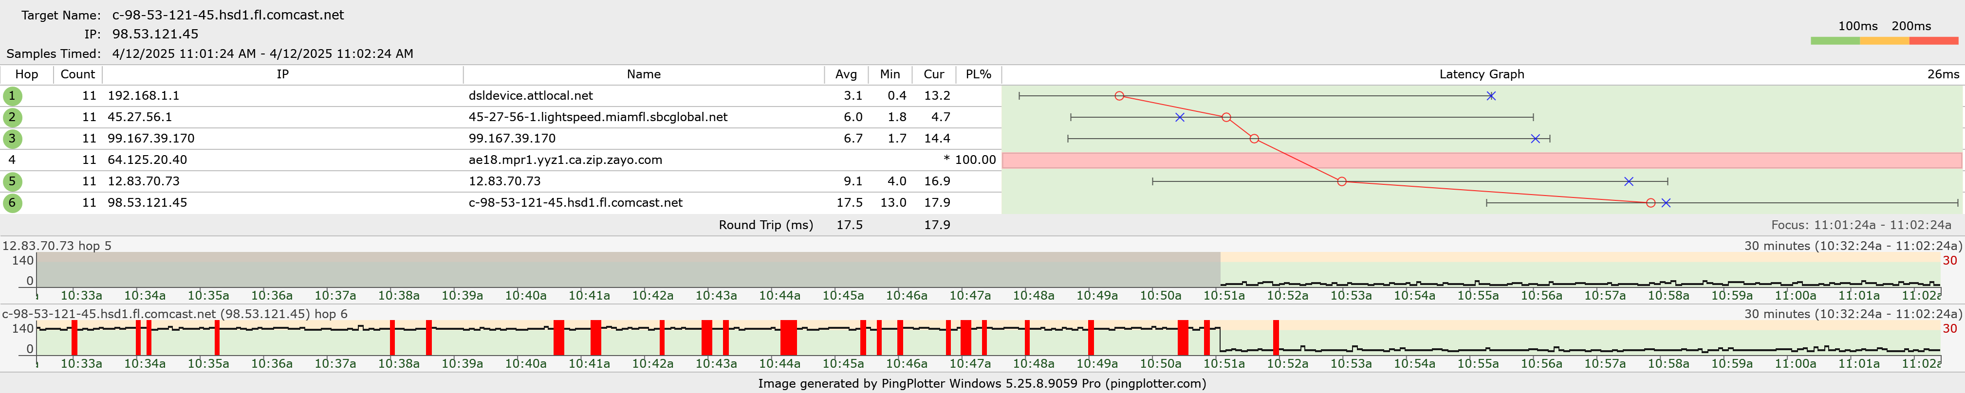Click the Cur column header
Image resolution: width=1965 pixels, height=393 pixels.
934,74
